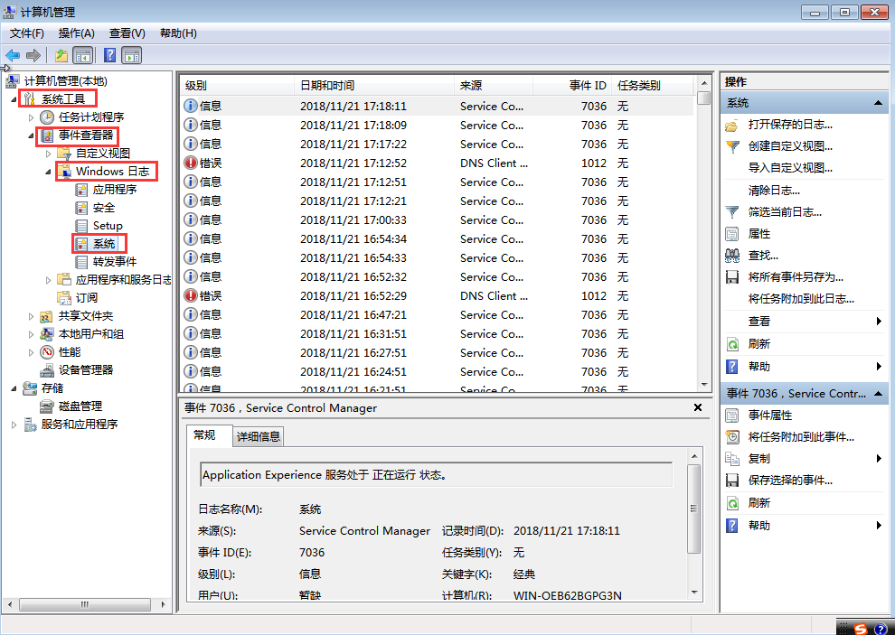Expand the 服务和应用程序 tree node
Viewport: 895px width, 635px height.
point(14,425)
